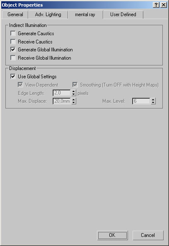The width and height of the screenshot is (169, 246).
Task: Increase Max. Displace with up arrow
Action: (x=74, y=99)
